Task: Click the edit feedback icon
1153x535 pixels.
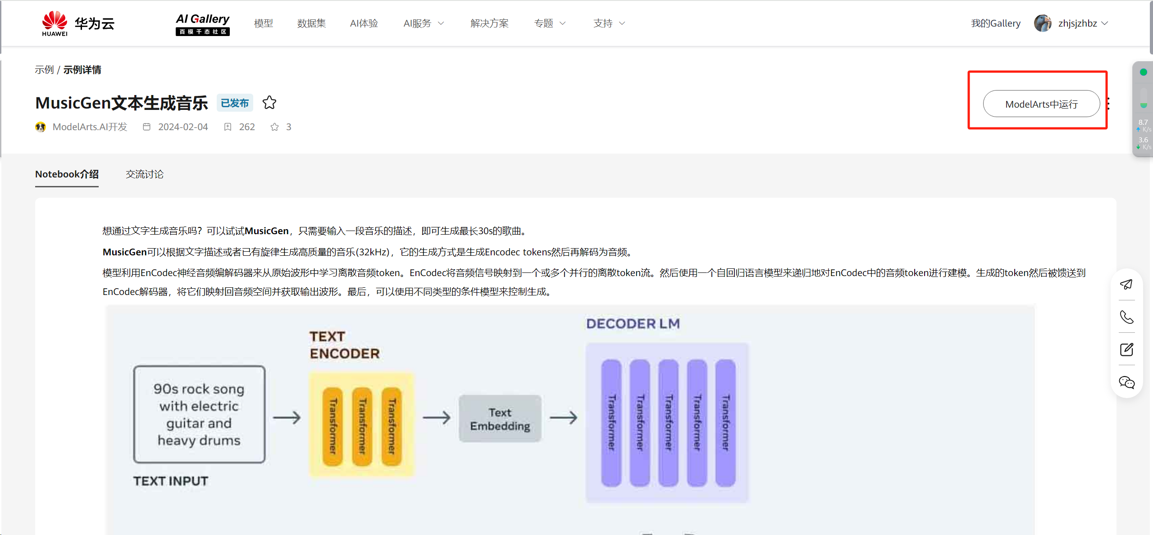Action: pos(1126,349)
